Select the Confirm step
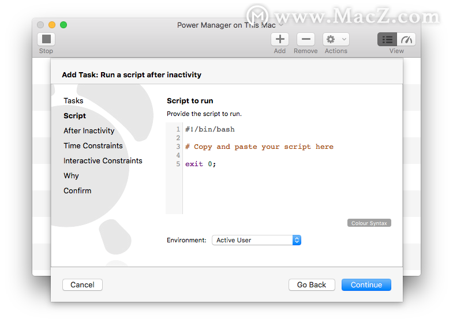The height and width of the screenshot is (322, 453). (x=77, y=191)
